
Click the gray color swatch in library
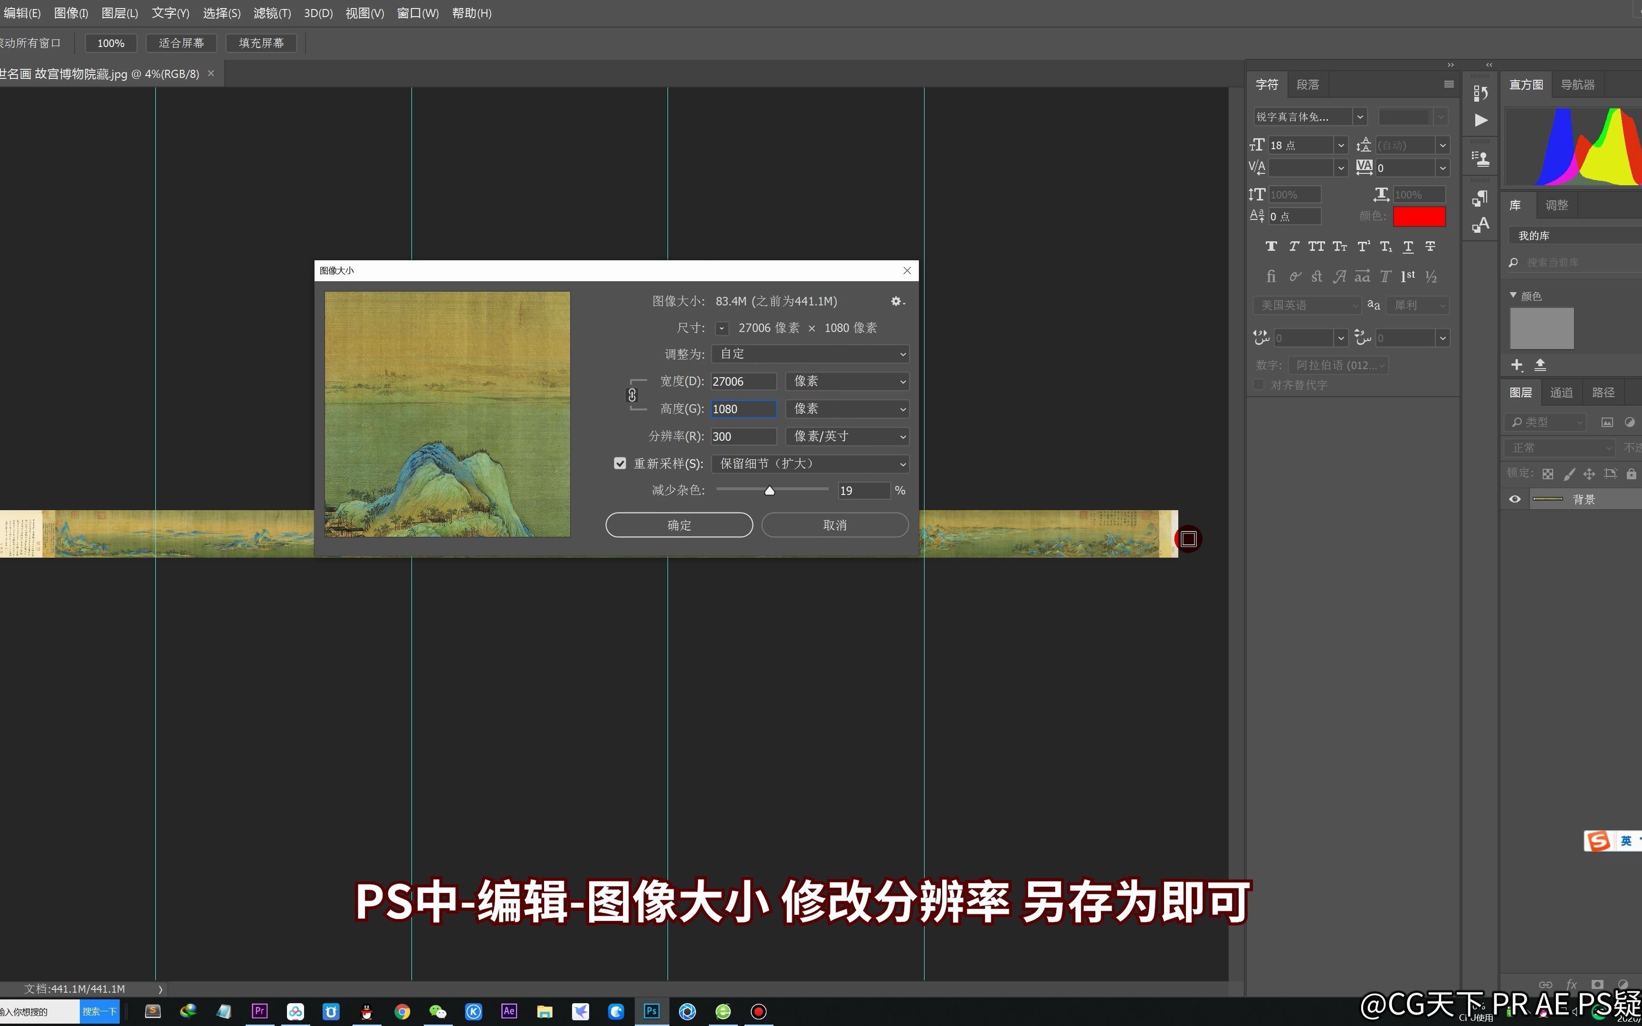click(x=1542, y=328)
